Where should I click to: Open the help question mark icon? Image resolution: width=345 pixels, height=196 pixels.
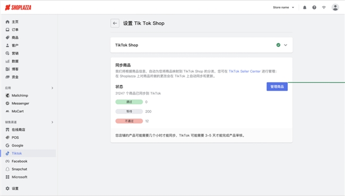(x=314, y=7)
